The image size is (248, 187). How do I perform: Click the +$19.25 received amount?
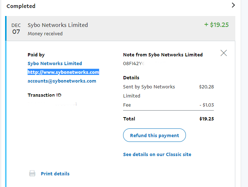pyautogui.click(x=216, y=25)
